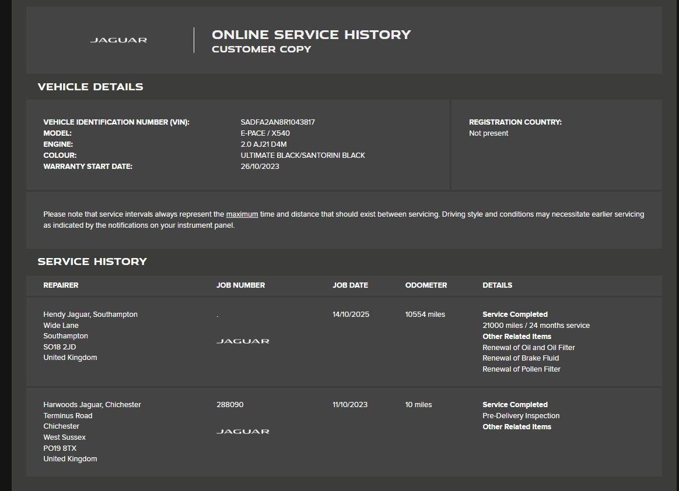Click job date 14/10/2025
Viewport: 679px width, 491px height.
coord(351,314)
